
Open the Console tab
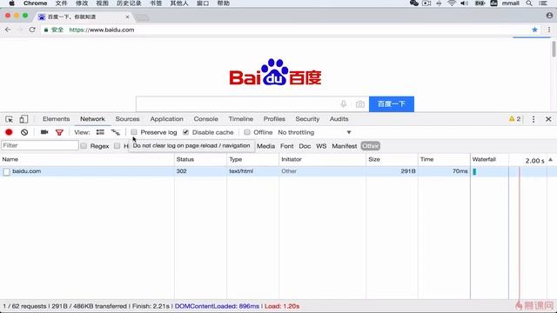205,119
